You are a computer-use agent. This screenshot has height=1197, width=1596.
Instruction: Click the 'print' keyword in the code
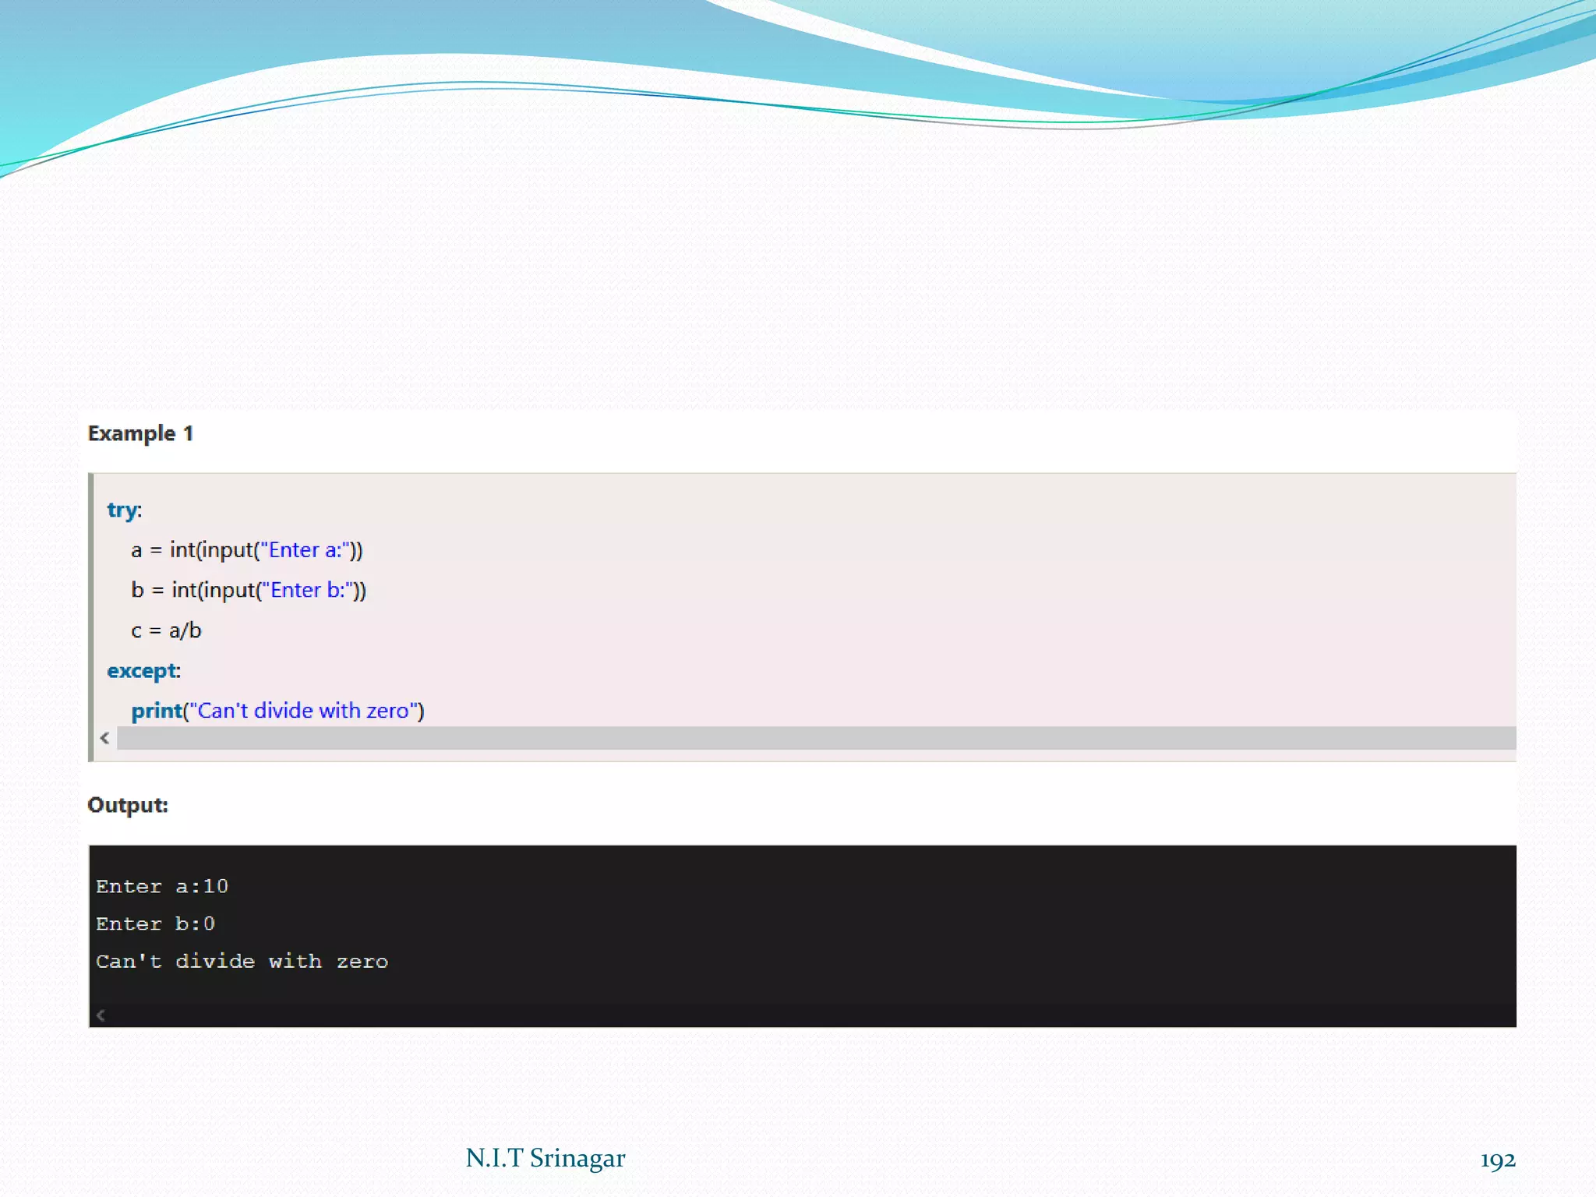[156, 711]
